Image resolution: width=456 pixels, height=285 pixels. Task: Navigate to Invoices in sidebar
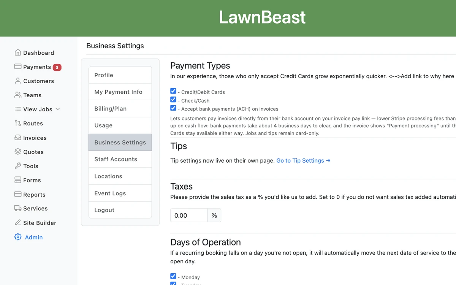click(x=35, y=138)
